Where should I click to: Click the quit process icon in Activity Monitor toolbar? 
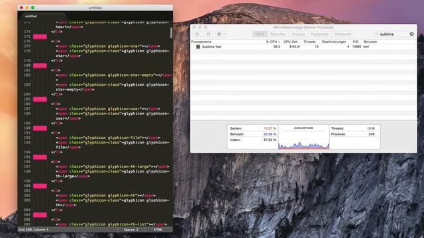197,34
